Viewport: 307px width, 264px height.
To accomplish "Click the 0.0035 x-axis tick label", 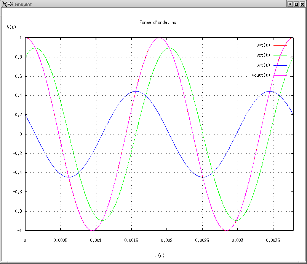I will tap(272, 240).
